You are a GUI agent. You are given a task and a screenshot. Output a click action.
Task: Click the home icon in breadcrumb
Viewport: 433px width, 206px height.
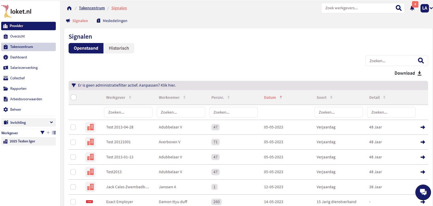point(69,8)
